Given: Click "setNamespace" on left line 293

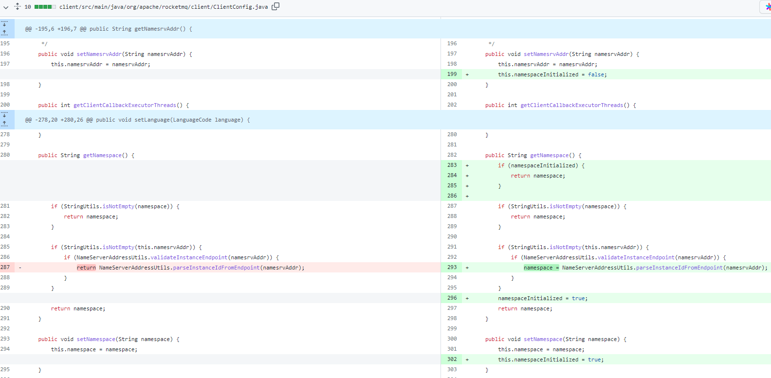Looking at the screenshot, I should tap(96, 340).
